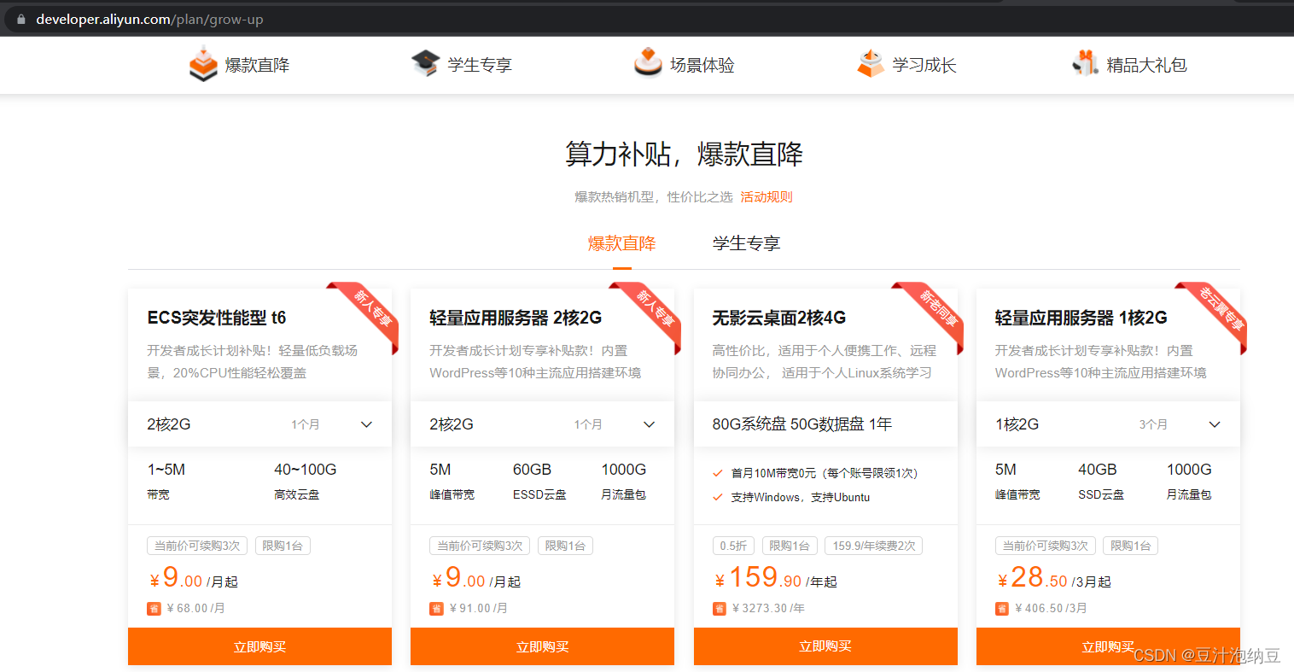The width and height of the screenshot is (1294, 672).
Task: Click the 学习成长 icon in navigation
Action: point(871,64)
